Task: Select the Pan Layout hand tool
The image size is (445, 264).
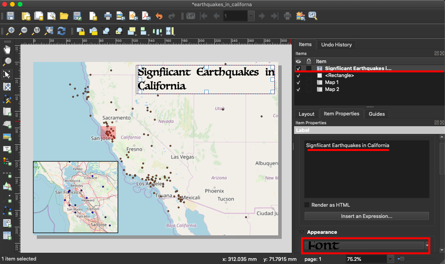Action: tap(7, 49)
